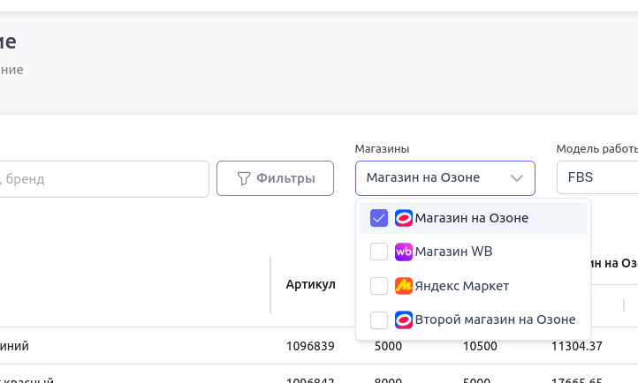Select the Магазин WB option label
Viewport: 638px width, 383px height.
pos(453,252)
